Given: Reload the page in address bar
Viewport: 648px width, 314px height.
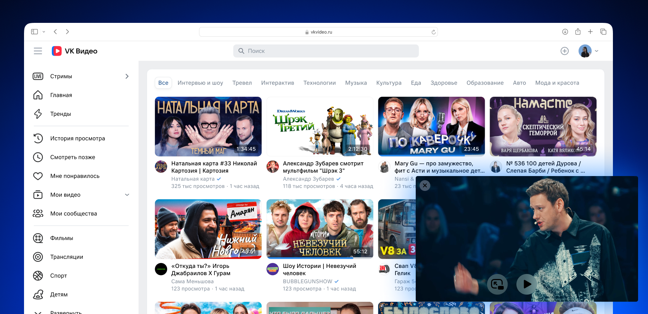Looking at the screenshot, I should 433,32.
